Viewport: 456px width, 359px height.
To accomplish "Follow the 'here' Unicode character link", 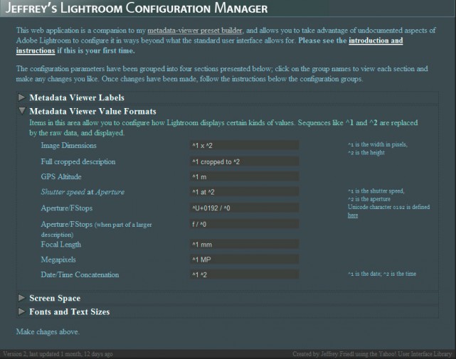I will pos(353,215).
